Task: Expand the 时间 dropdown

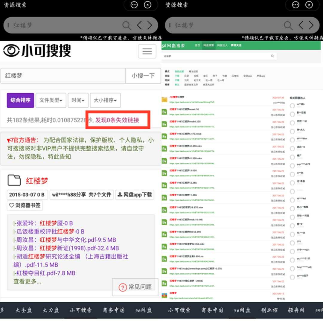Action: tap(78, 100)
